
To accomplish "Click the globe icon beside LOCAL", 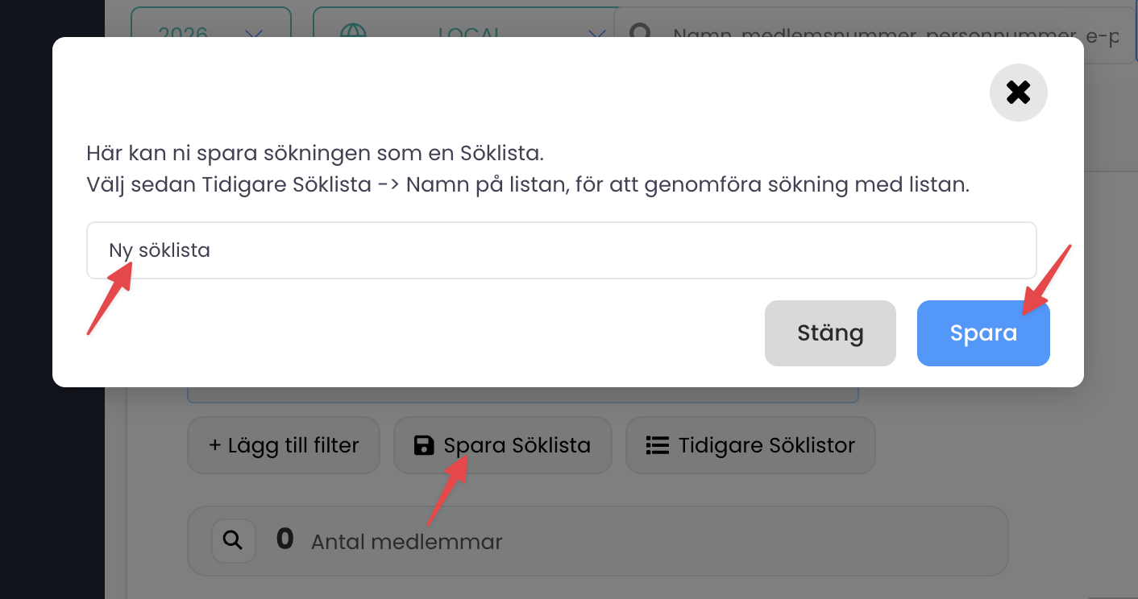I will (x=356, y=32).
